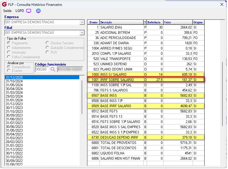The height and width of the screenshot is (169, 228).
Task: Select date 31/05/2024 in list
Action: (42, 85)
